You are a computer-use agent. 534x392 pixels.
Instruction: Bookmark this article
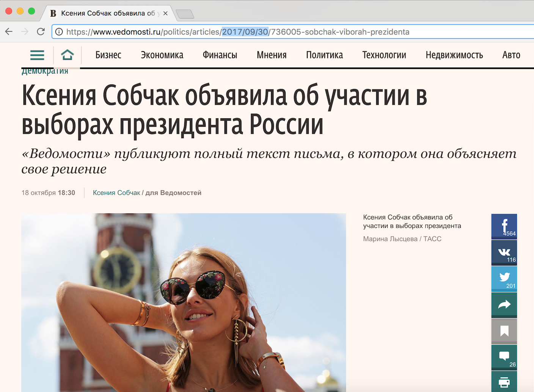point(504,331)
